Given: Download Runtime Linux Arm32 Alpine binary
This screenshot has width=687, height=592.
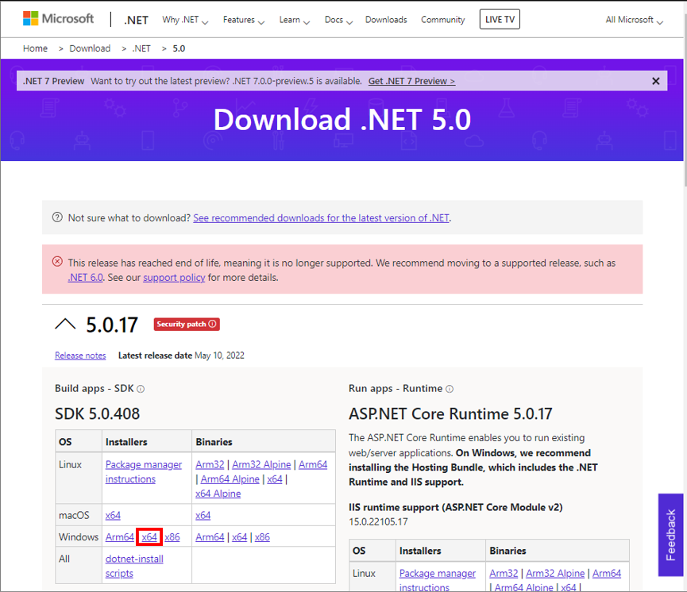Looking at the screenshot, I should (x=555, y=573).
